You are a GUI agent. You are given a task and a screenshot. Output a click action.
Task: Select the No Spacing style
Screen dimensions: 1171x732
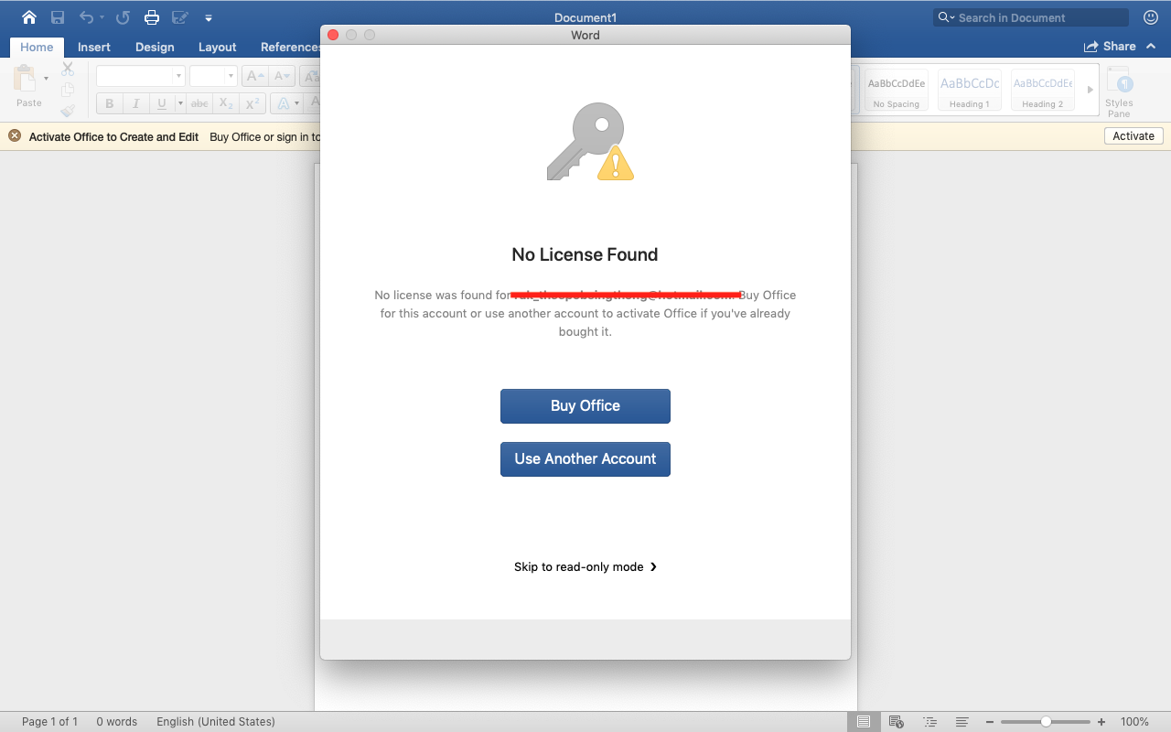point(897,90)
